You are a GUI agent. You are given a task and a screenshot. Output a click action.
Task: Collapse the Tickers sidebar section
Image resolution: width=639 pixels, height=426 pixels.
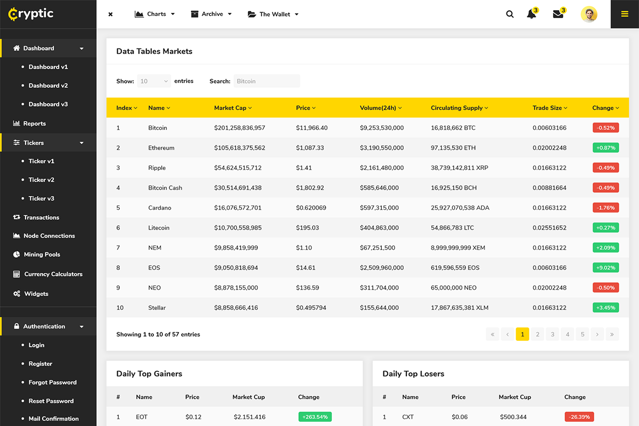pos(81,143)
